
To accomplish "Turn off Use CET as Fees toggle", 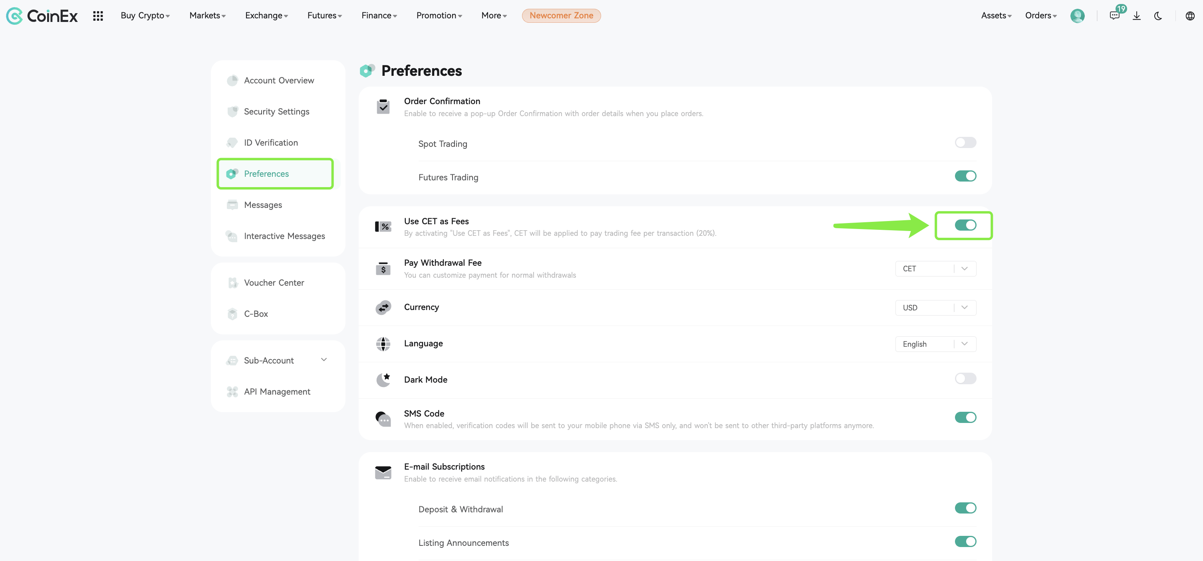I will (x=965, y=225).
